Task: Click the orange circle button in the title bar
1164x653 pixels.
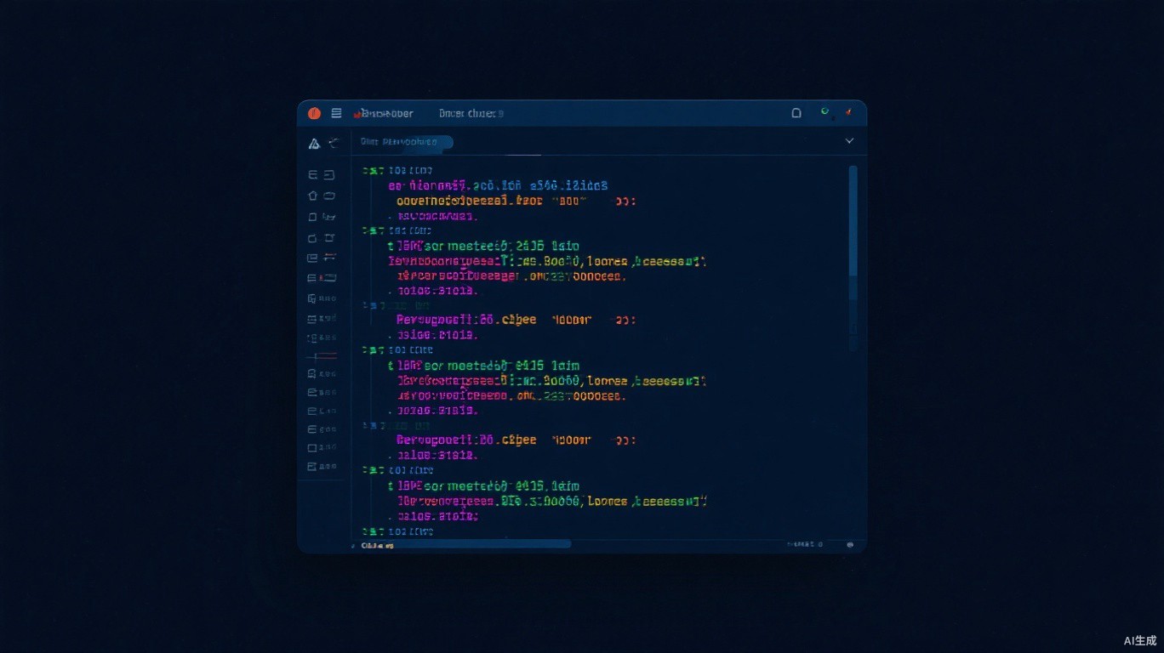Action: 314,113
